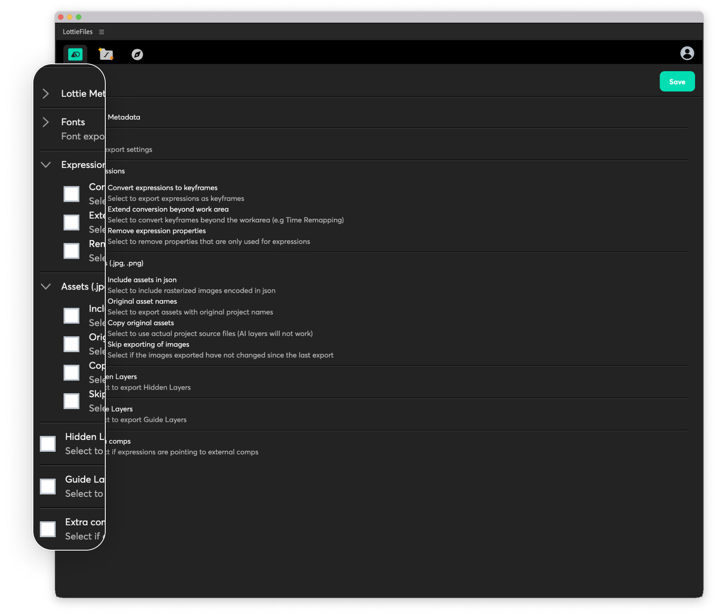Open the LottieFiles render tab icon
717x614 pixels.
(75, 54)
